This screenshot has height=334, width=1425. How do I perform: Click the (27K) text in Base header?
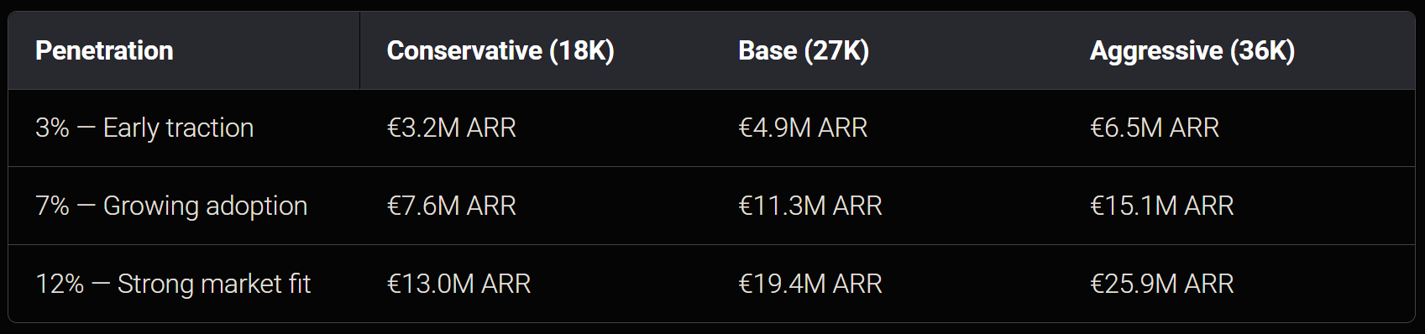coord(836,50)
